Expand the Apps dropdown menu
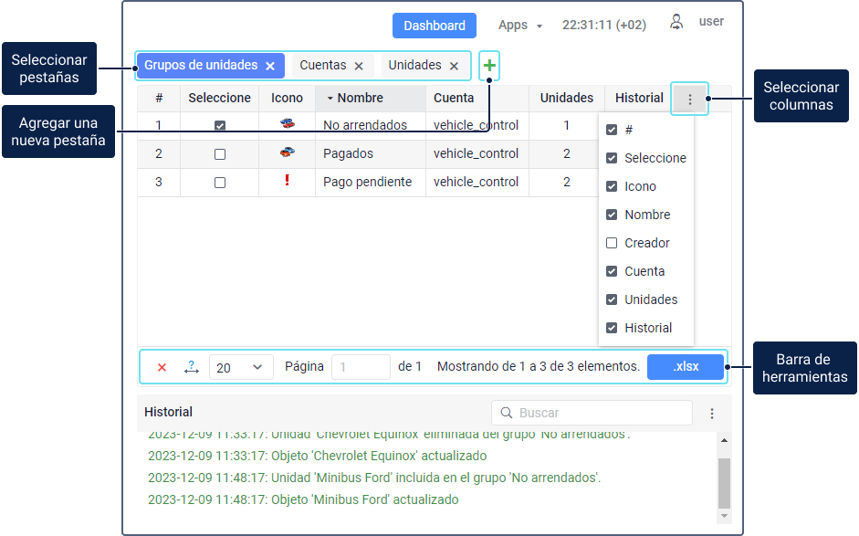This screenshot has width=859, height=536. [x=519, y=26]
